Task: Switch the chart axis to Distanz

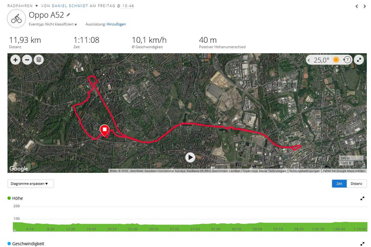Action: tap(356, 184)
